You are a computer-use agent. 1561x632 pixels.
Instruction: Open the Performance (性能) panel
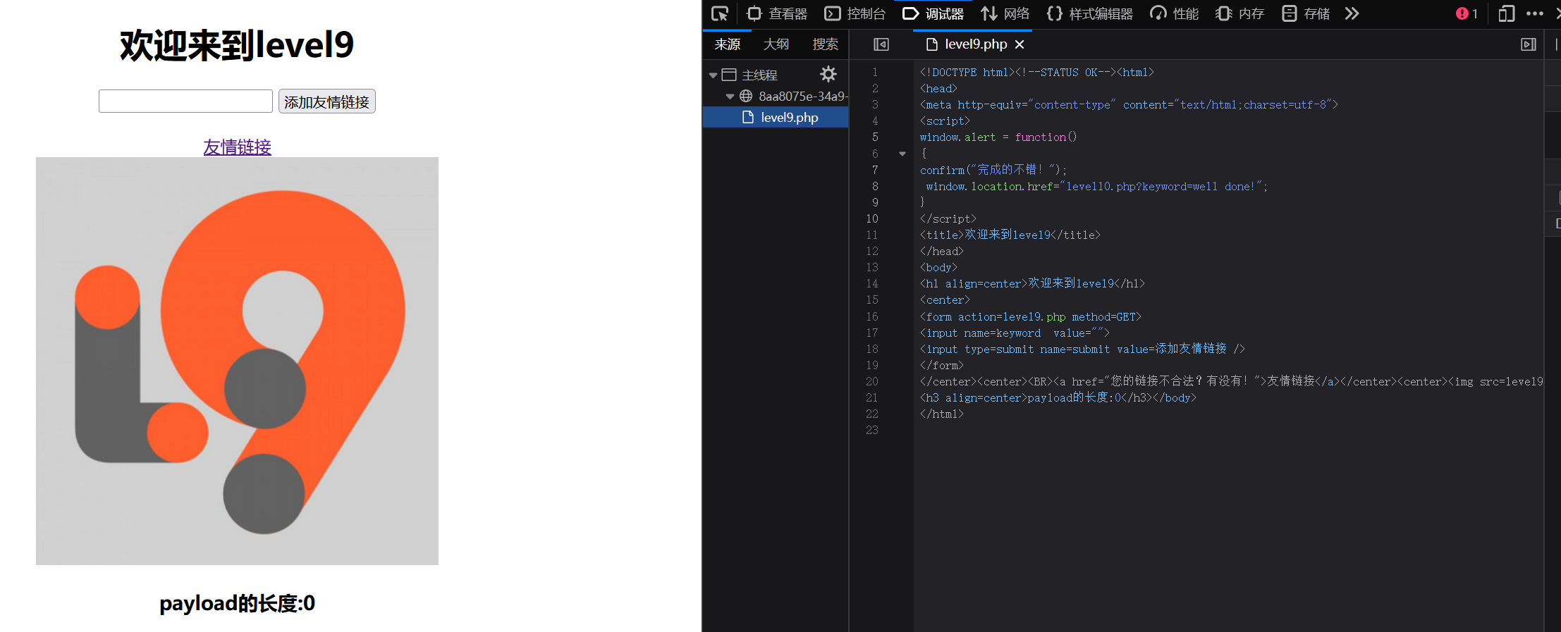click(x=1174, y=13)
